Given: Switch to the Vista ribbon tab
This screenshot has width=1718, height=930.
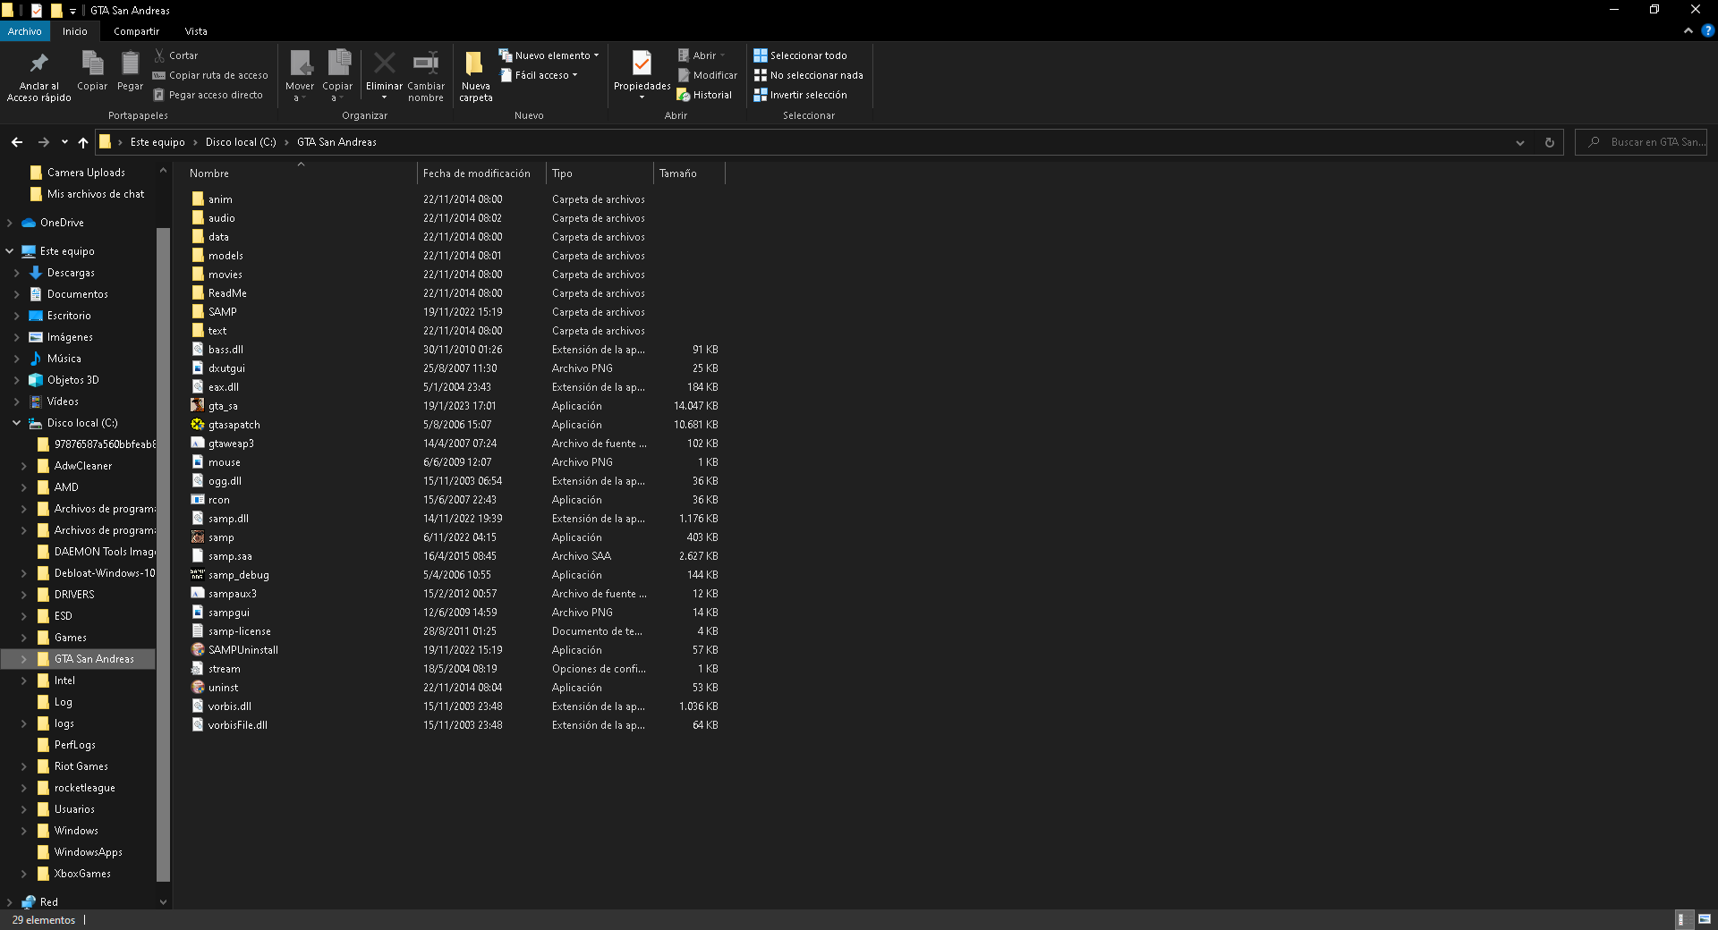Looking at the screenshot, I should click(196, 31).
